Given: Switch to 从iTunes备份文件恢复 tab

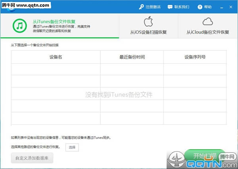Looking at the screenshot, I should coord(59,26).
